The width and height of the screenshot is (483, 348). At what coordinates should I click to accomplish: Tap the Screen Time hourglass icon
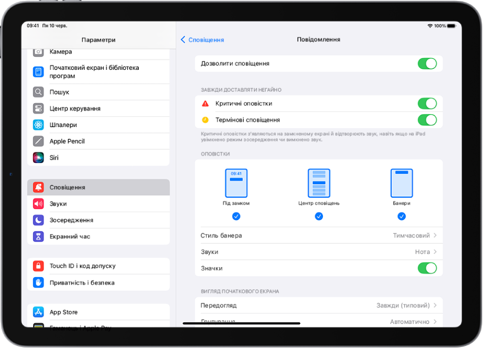[38, 236]
